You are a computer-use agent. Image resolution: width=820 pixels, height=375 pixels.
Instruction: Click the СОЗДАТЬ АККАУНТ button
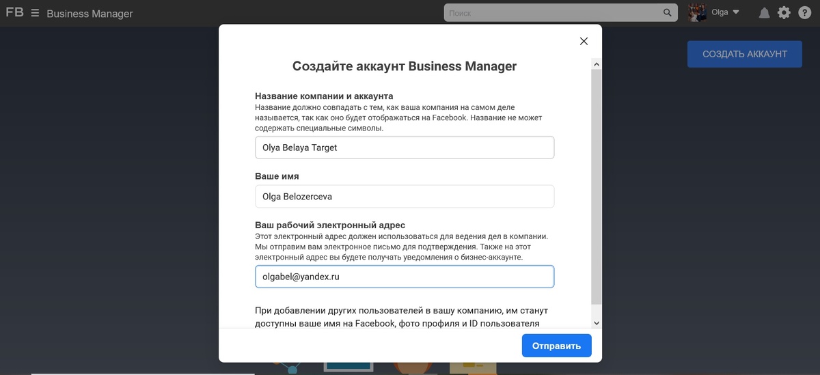point(745,54)
